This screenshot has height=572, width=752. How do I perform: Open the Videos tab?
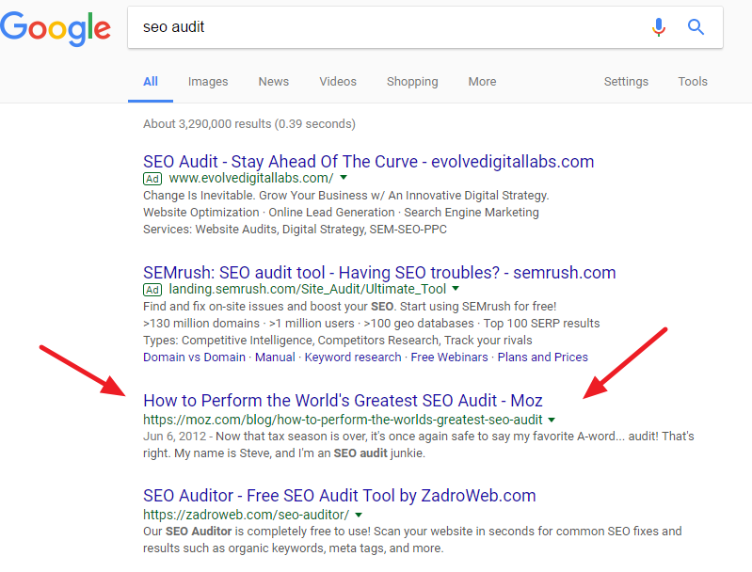338,82
